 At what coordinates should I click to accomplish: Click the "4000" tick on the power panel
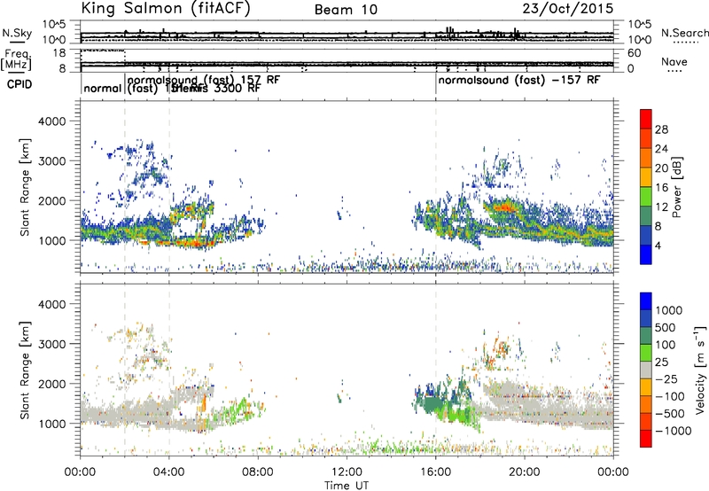pos(51,121)
